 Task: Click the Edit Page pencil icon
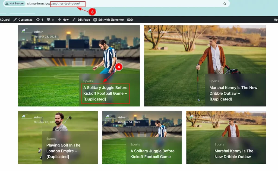[74, 20]
